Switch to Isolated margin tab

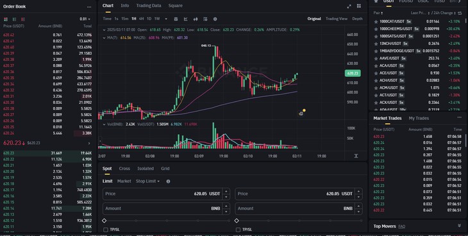[x=146, y=169]
